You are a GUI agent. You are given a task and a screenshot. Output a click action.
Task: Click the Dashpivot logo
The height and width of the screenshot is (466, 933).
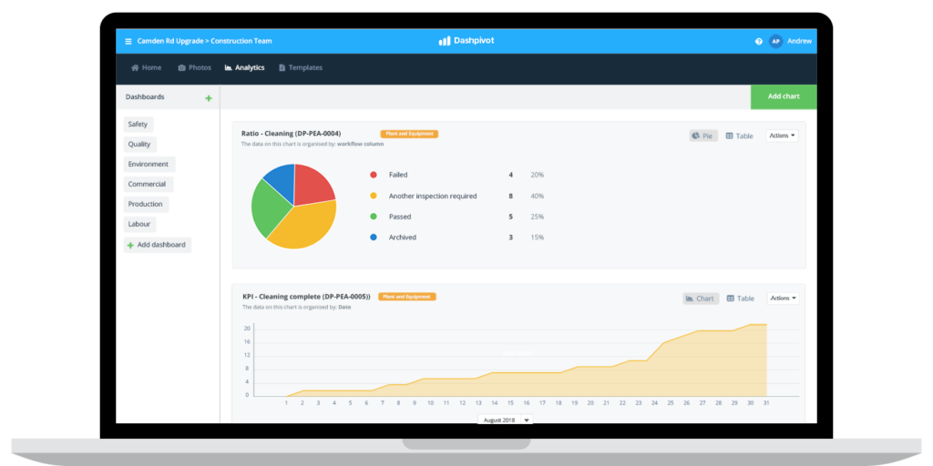(x=466, y=41)
